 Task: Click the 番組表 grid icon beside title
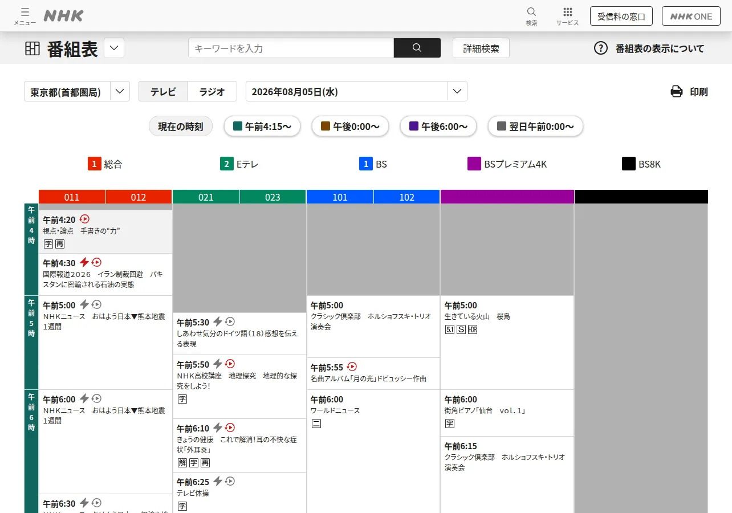[32, 48]
